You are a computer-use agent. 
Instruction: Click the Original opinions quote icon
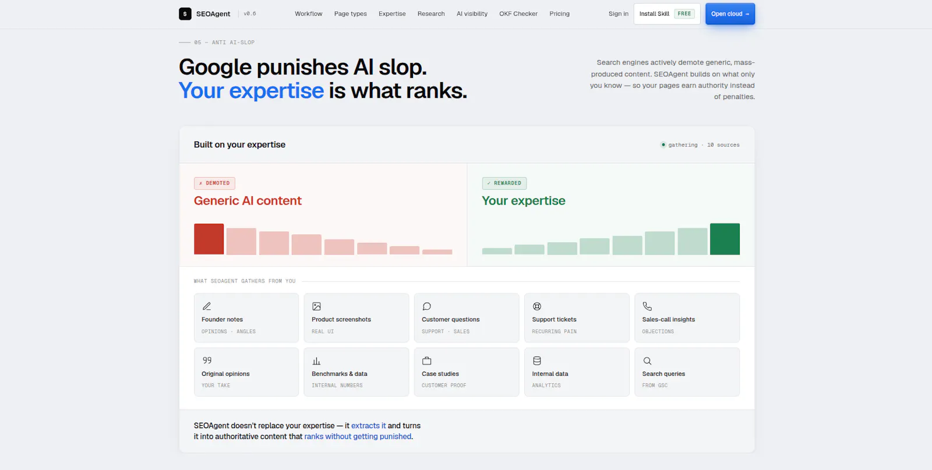point(207,361)
